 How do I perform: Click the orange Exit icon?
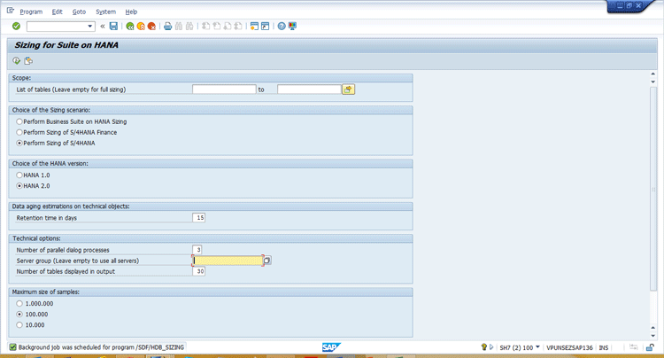pos(141,27)
